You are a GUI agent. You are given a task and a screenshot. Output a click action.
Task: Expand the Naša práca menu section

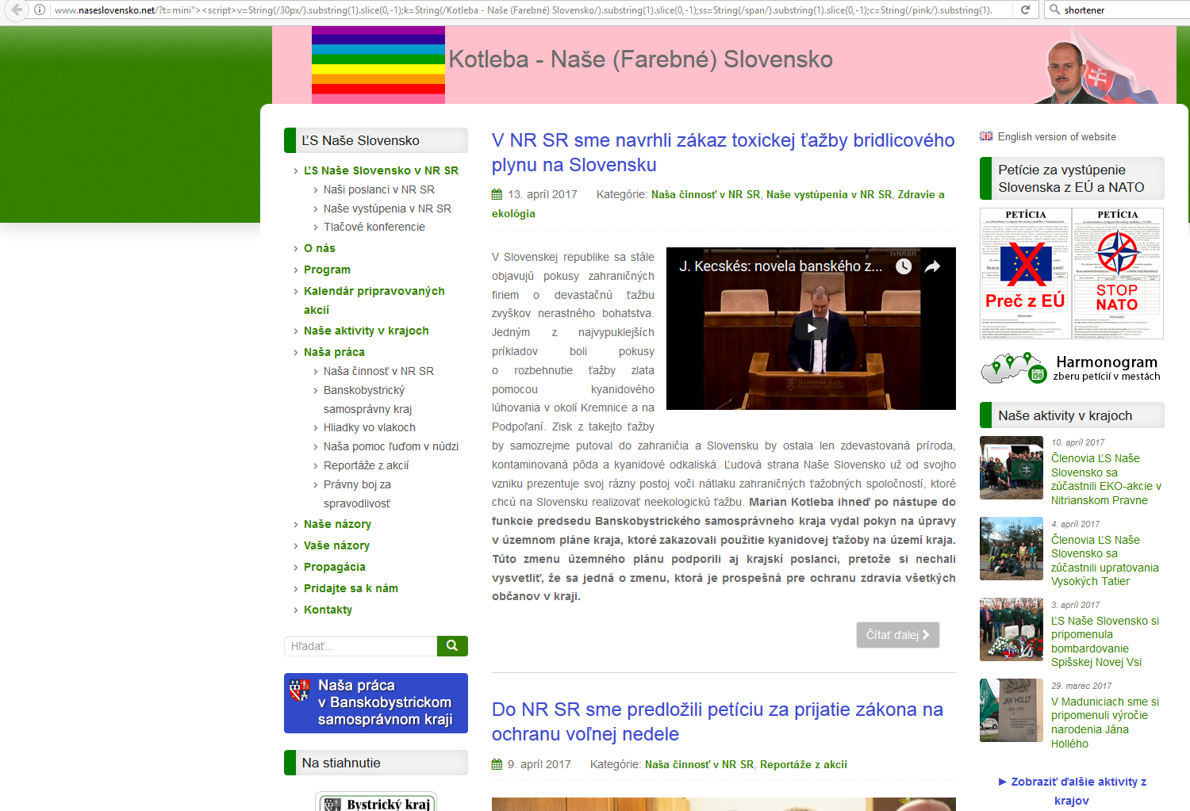[x=334, y=352]
